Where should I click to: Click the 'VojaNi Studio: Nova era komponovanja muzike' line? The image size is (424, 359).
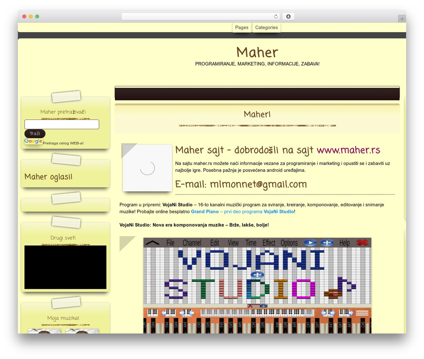[194, 225]
